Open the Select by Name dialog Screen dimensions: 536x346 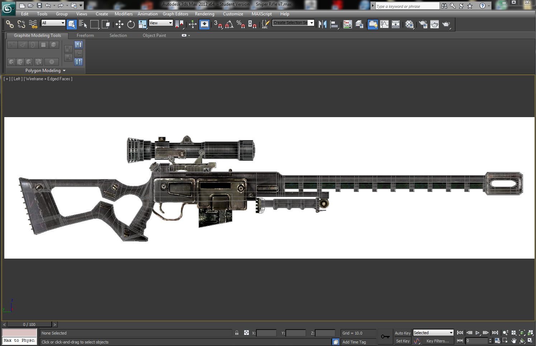[x=83, y=24]
